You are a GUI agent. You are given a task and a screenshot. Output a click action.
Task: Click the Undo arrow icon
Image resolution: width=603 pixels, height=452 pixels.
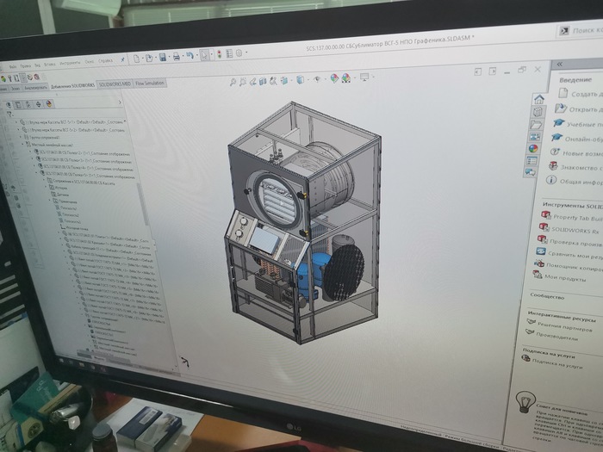point(190,56)
